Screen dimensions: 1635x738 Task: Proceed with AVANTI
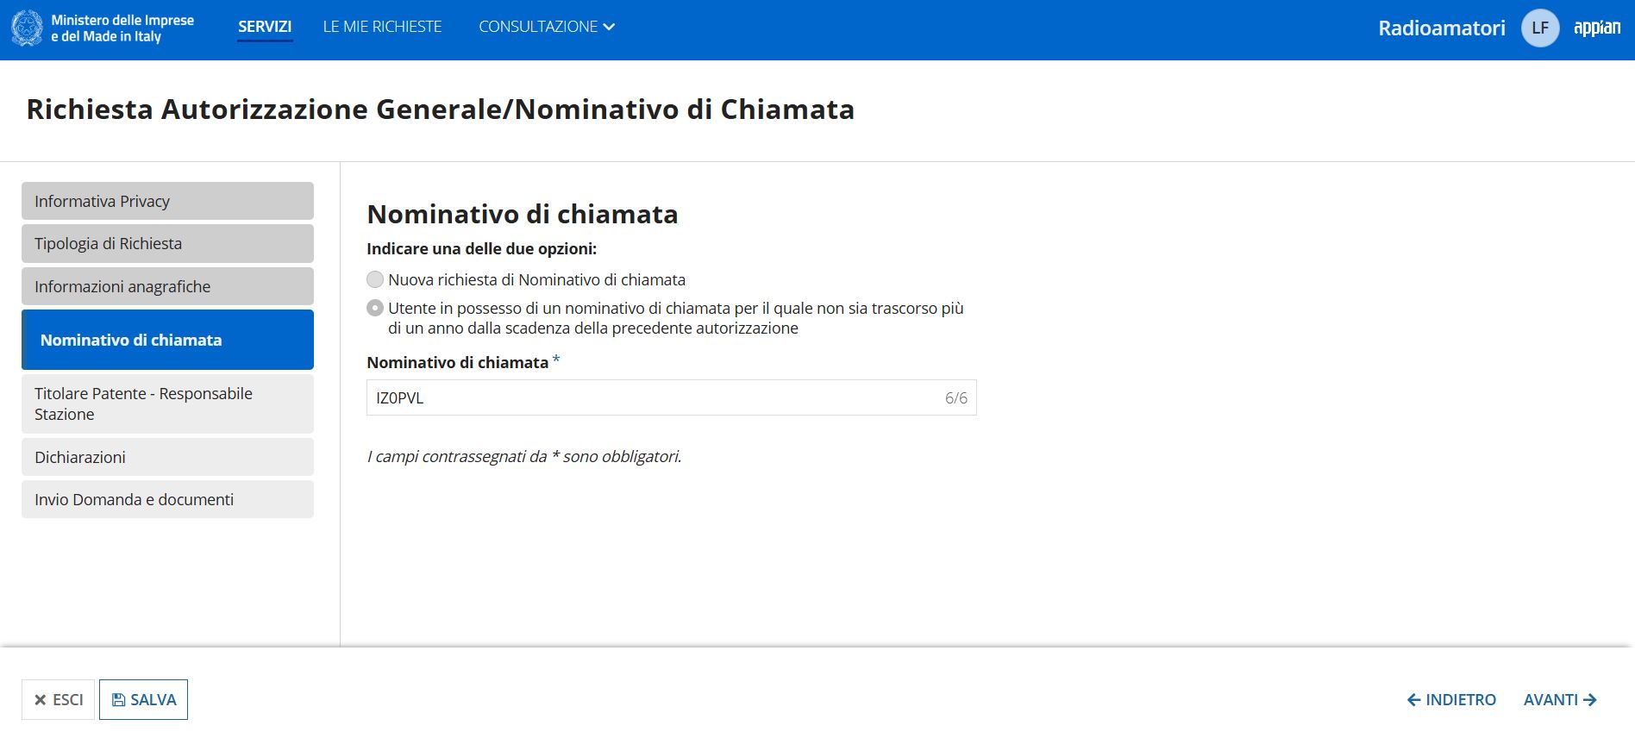click(x=1560, y=699)
